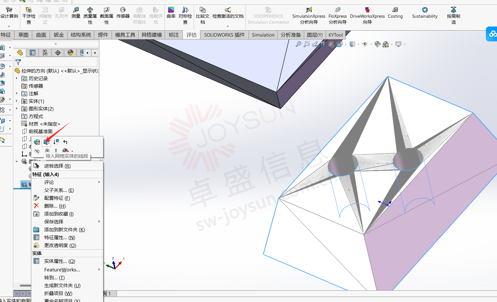Open appearance dropdown in context toolbar
The width and height of the screenshot is (497, 302).
point(72,151)
